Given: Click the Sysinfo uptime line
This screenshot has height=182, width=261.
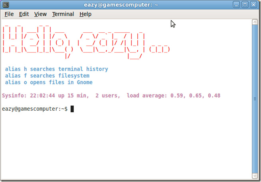Looking at the screenshot, I should click(x=111, y=96).
